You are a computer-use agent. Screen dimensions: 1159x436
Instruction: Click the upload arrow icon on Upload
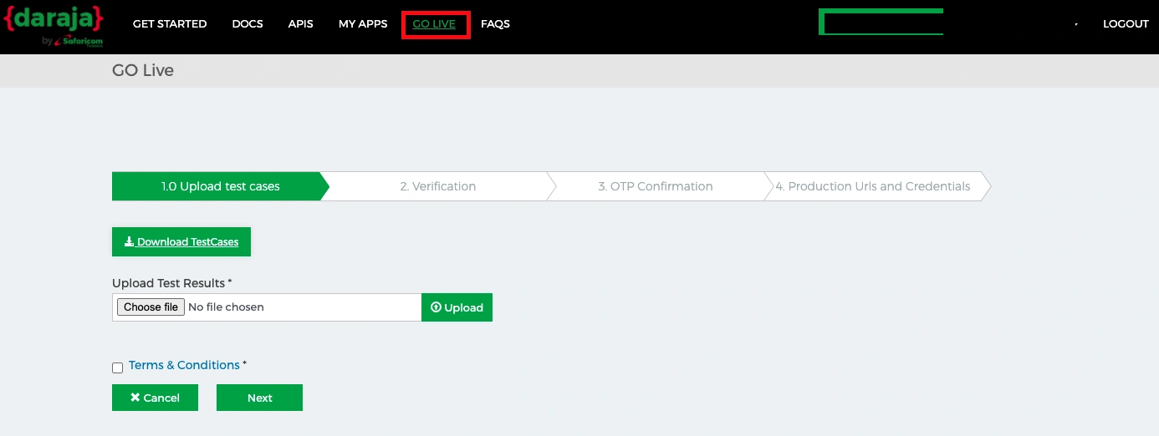point(436,307)
